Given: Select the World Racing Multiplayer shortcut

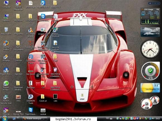Looking at the screenshot, I should point(43,46).
